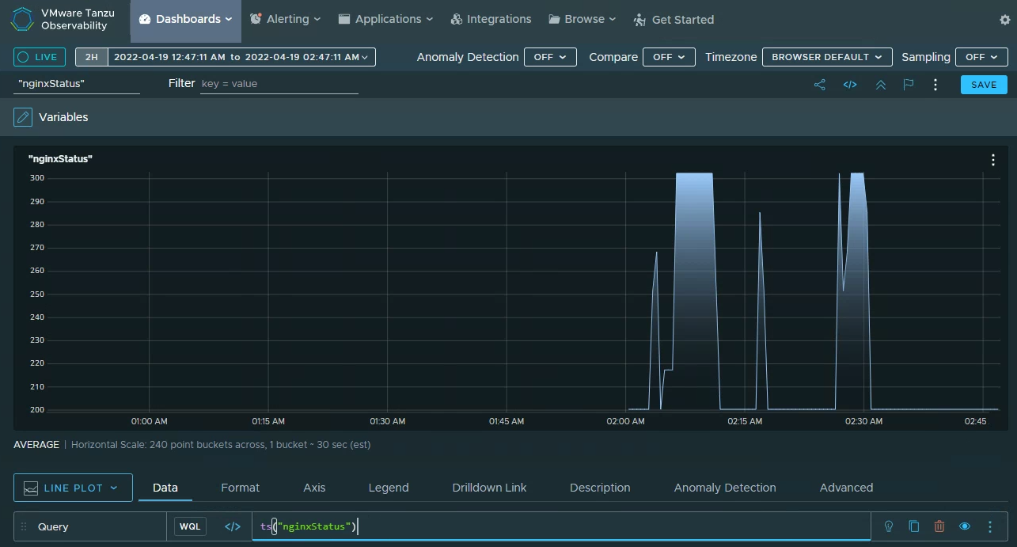Open the Get Started page
The image size is (1017, 547).
[674, 19]
